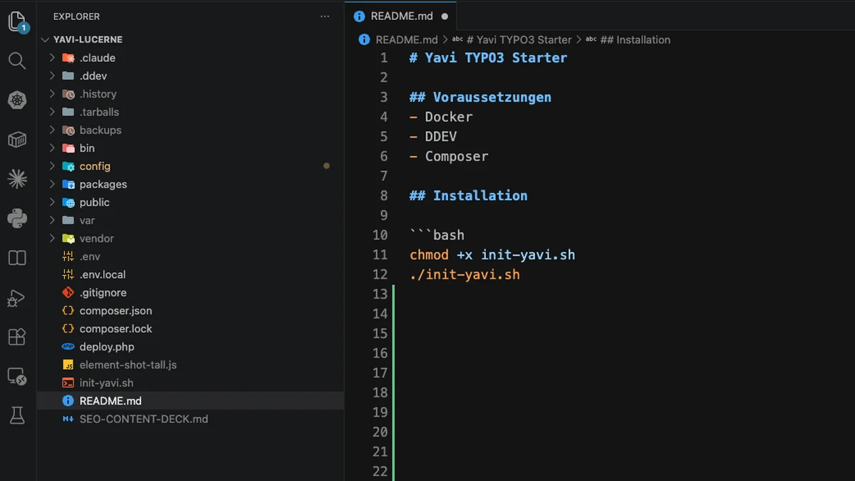Image resolution: width=855 pixels, height=481 pixels.
Task: Click the EXPLORER panel title
Action: [76, 16]
